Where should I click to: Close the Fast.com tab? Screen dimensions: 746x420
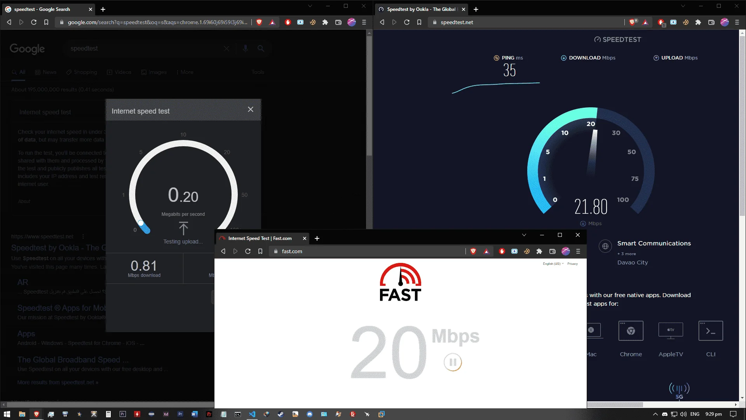pyautogui.click(x=305, y=238)
